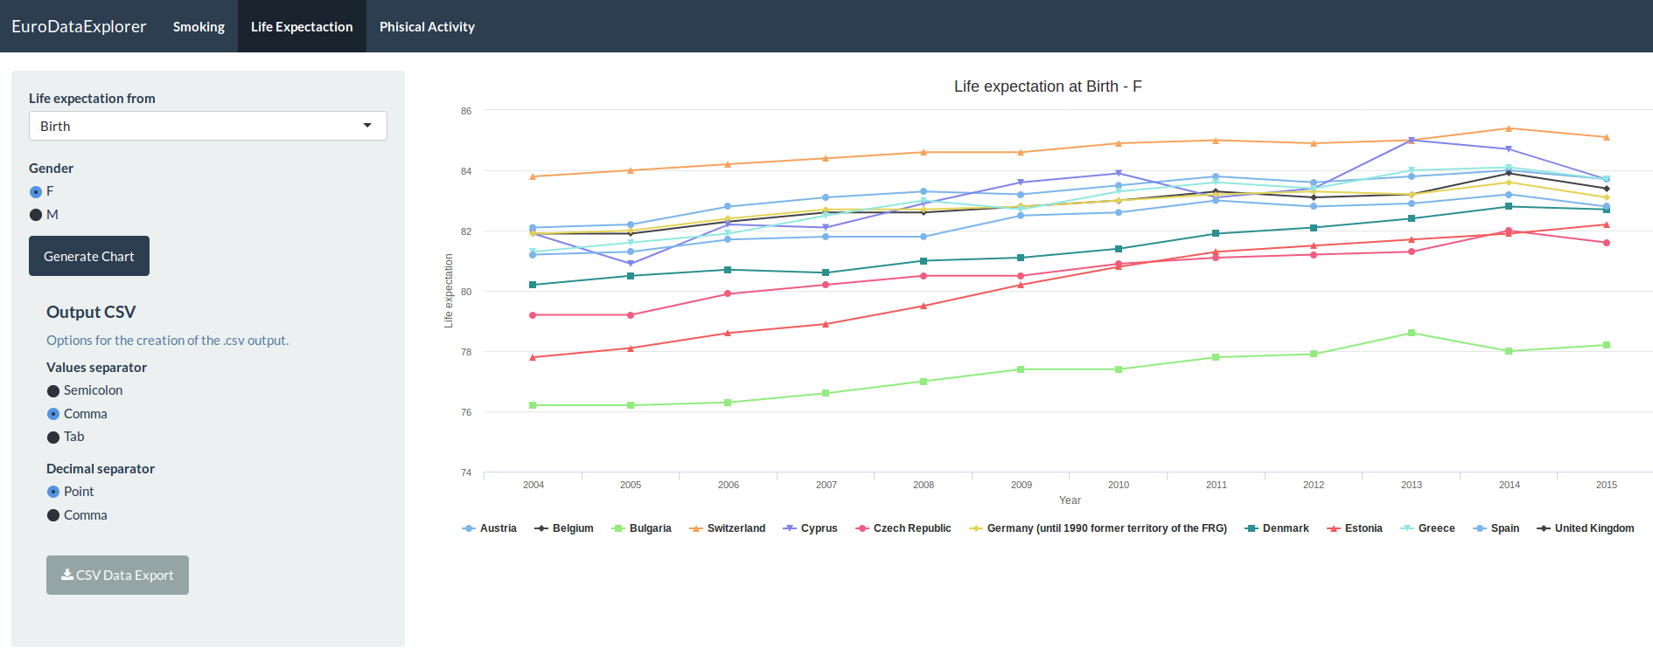Toggle Estonia series in legend

[x=1355, y=528]
